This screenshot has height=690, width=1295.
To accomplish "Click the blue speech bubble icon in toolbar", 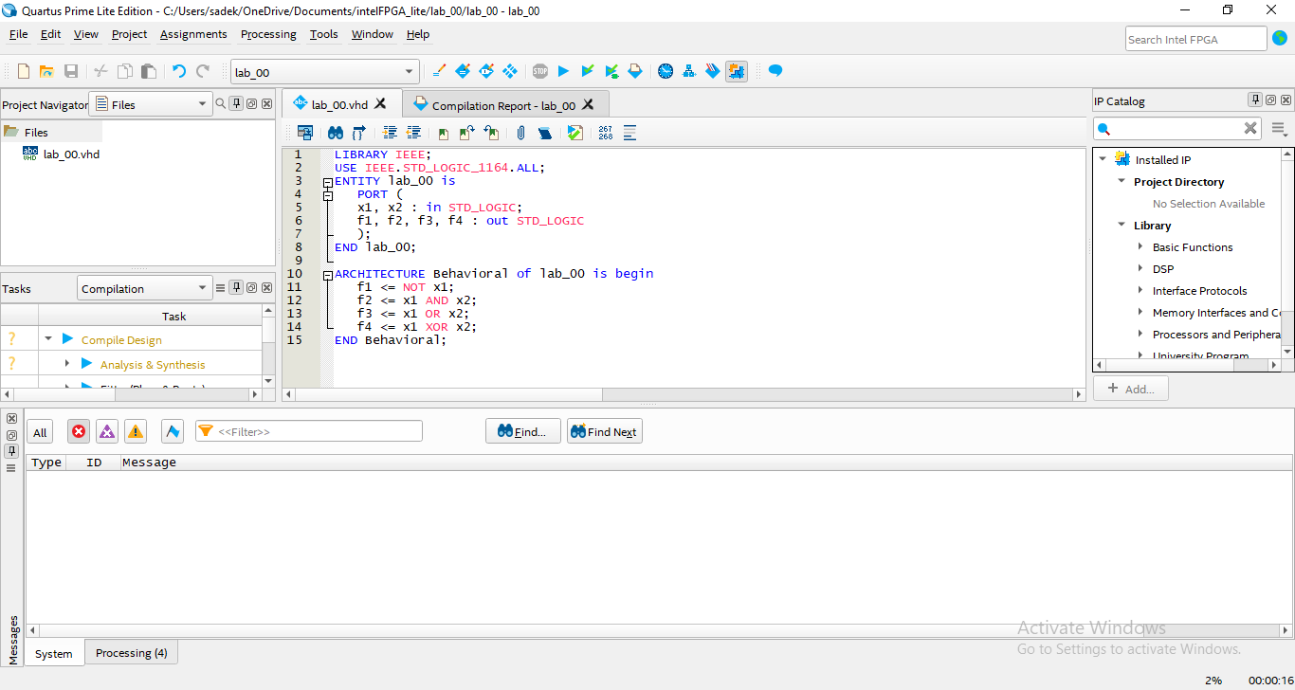I will point(775,71).
